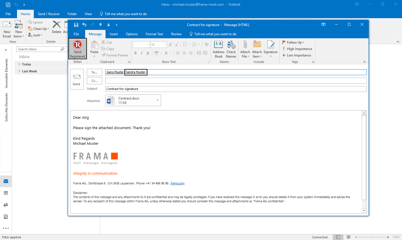Open People view in navigation bar
This screenshot has width=402, height=240.
click(x=6, y=205)
